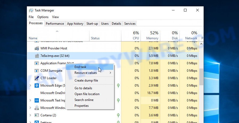Click the Task Manager title bar icon

coord(31,10)
